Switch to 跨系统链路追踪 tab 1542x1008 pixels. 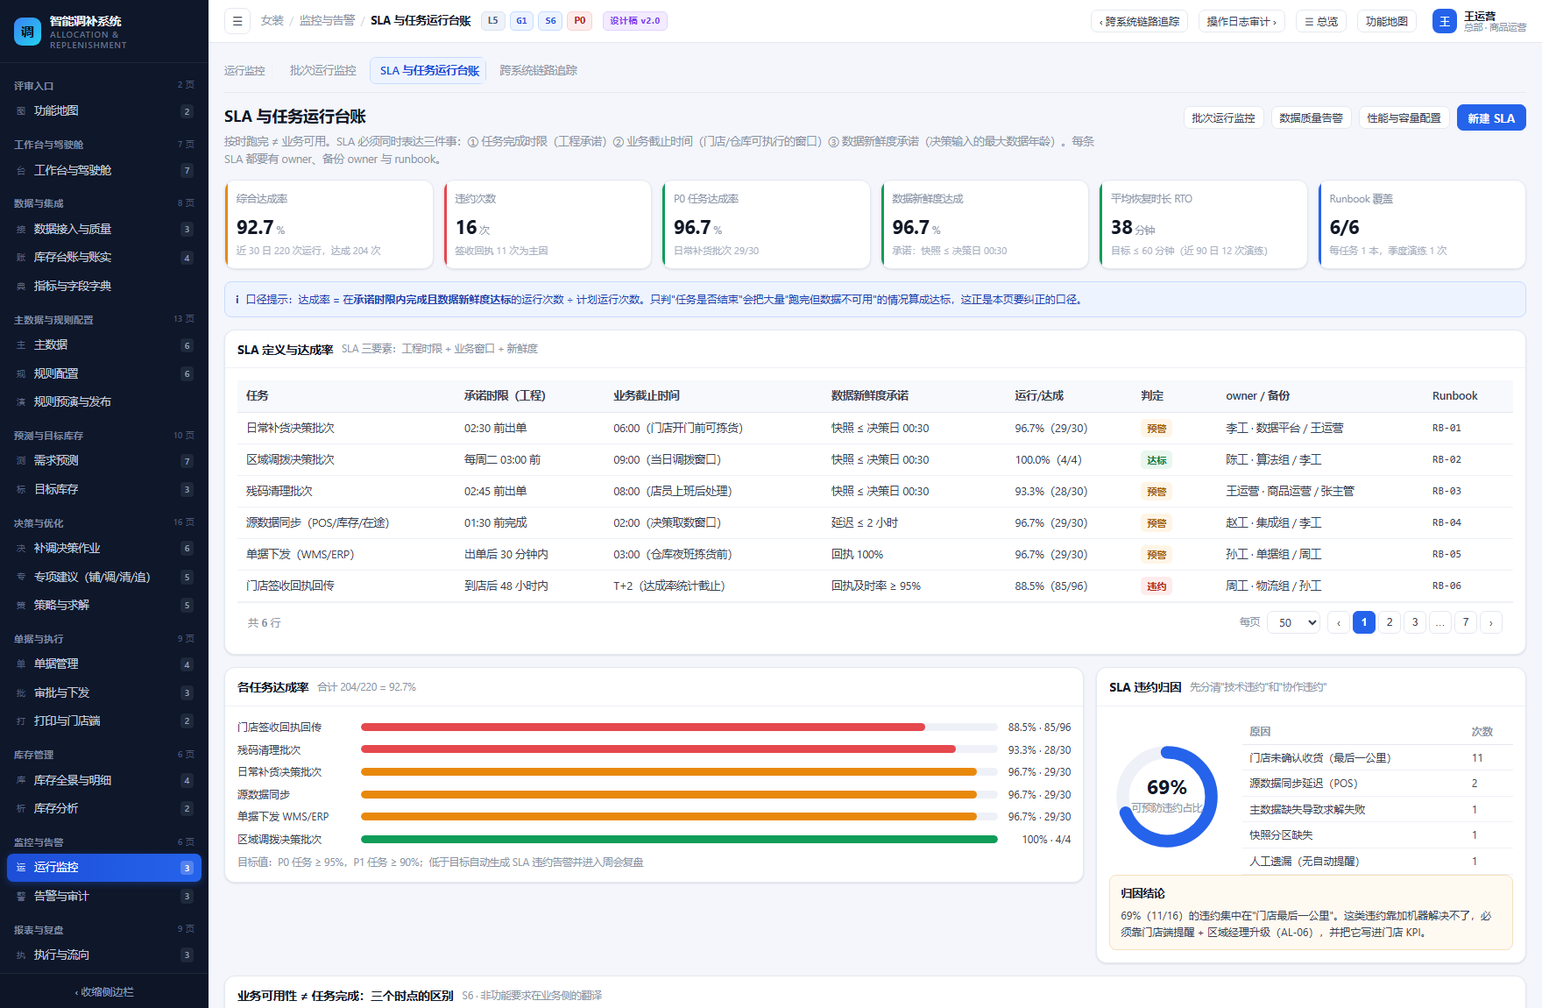[x=539, y=71]
